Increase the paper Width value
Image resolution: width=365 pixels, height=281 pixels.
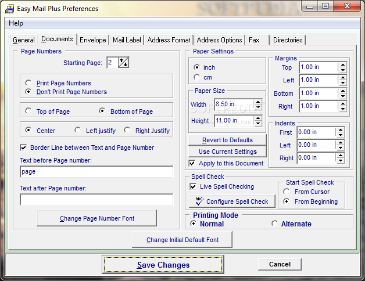258,102
